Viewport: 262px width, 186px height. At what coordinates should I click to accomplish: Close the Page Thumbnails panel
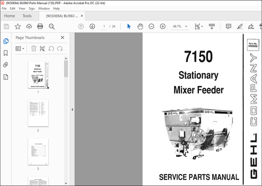[63, 37]
